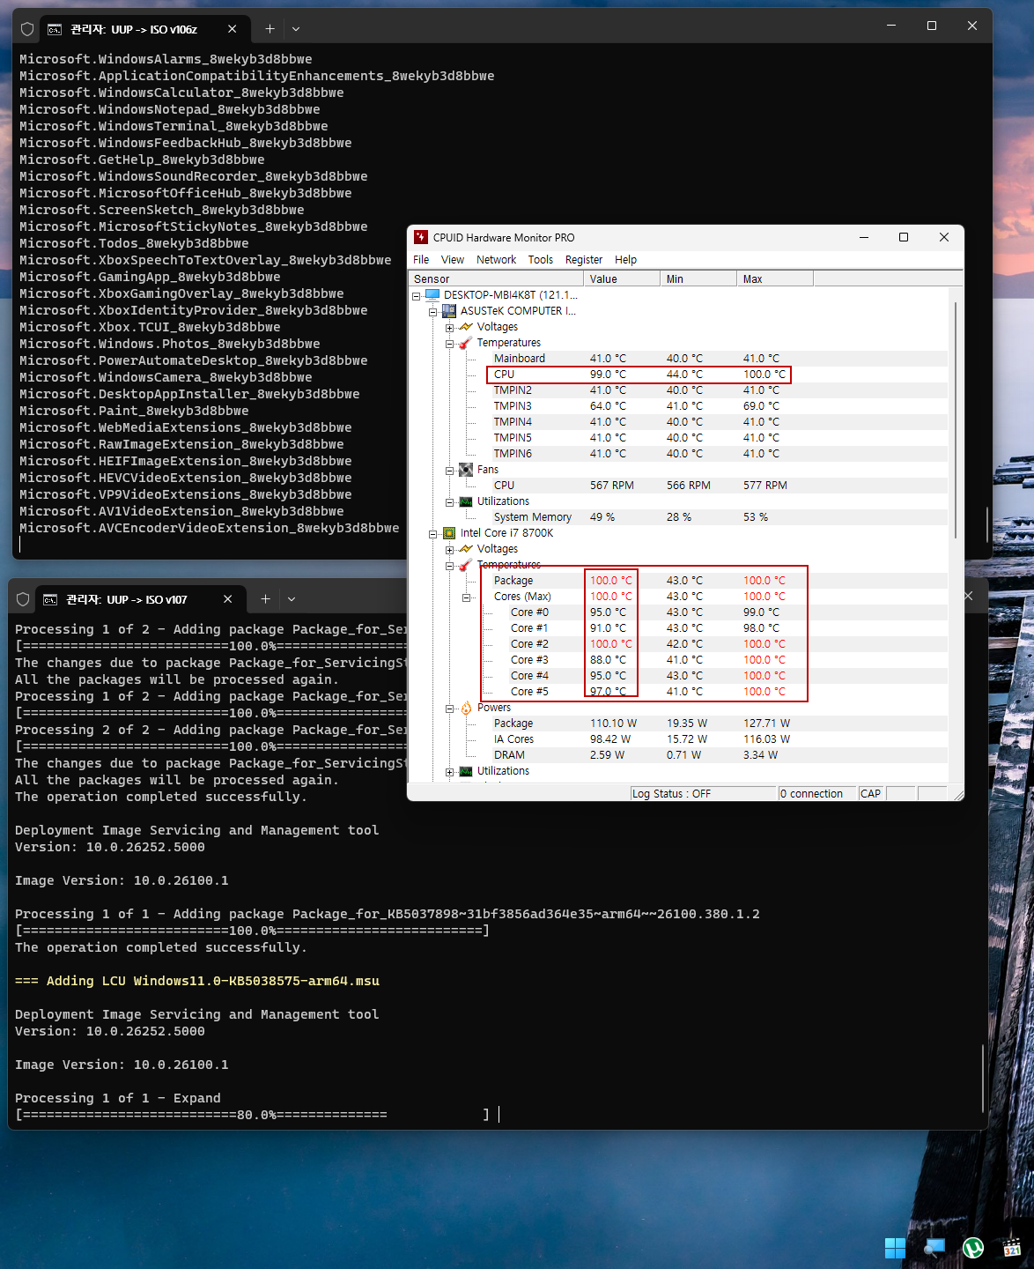The height and width of the screenshot is (1269, 1034).
Task: Open the Help menu
Action: point(625,259)
